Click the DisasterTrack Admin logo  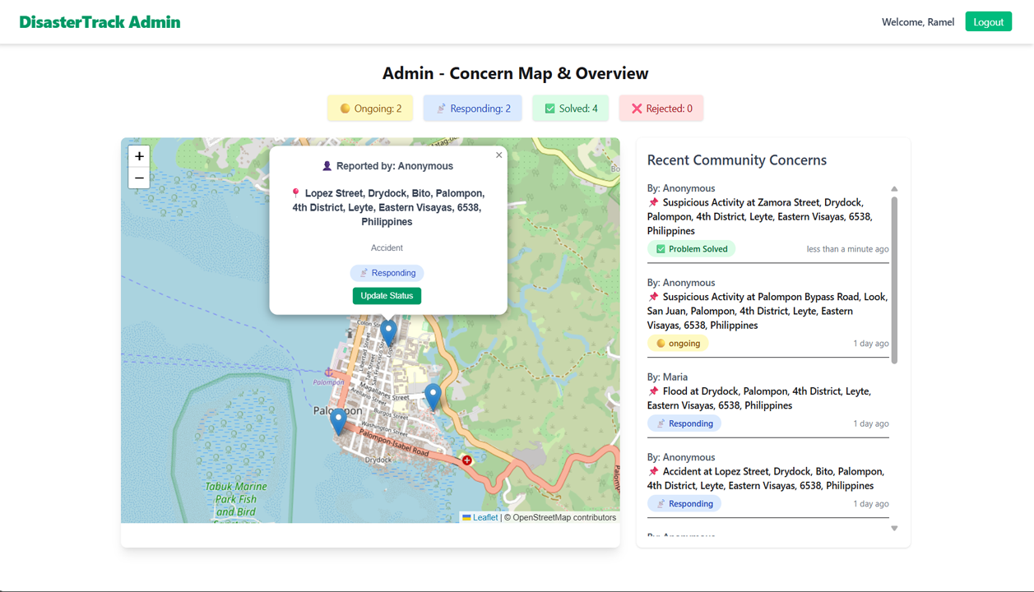100,22
